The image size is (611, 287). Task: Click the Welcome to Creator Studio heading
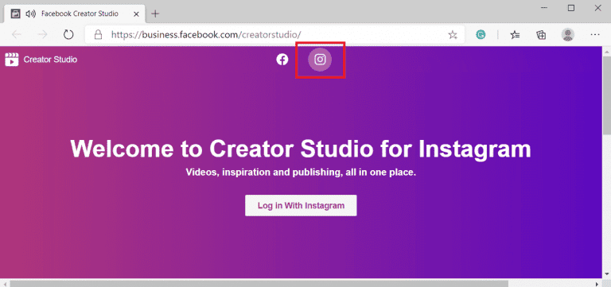[301, 149]
